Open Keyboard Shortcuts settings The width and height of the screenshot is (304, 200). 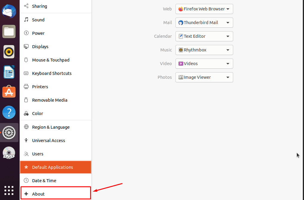[x=56, y=73]
